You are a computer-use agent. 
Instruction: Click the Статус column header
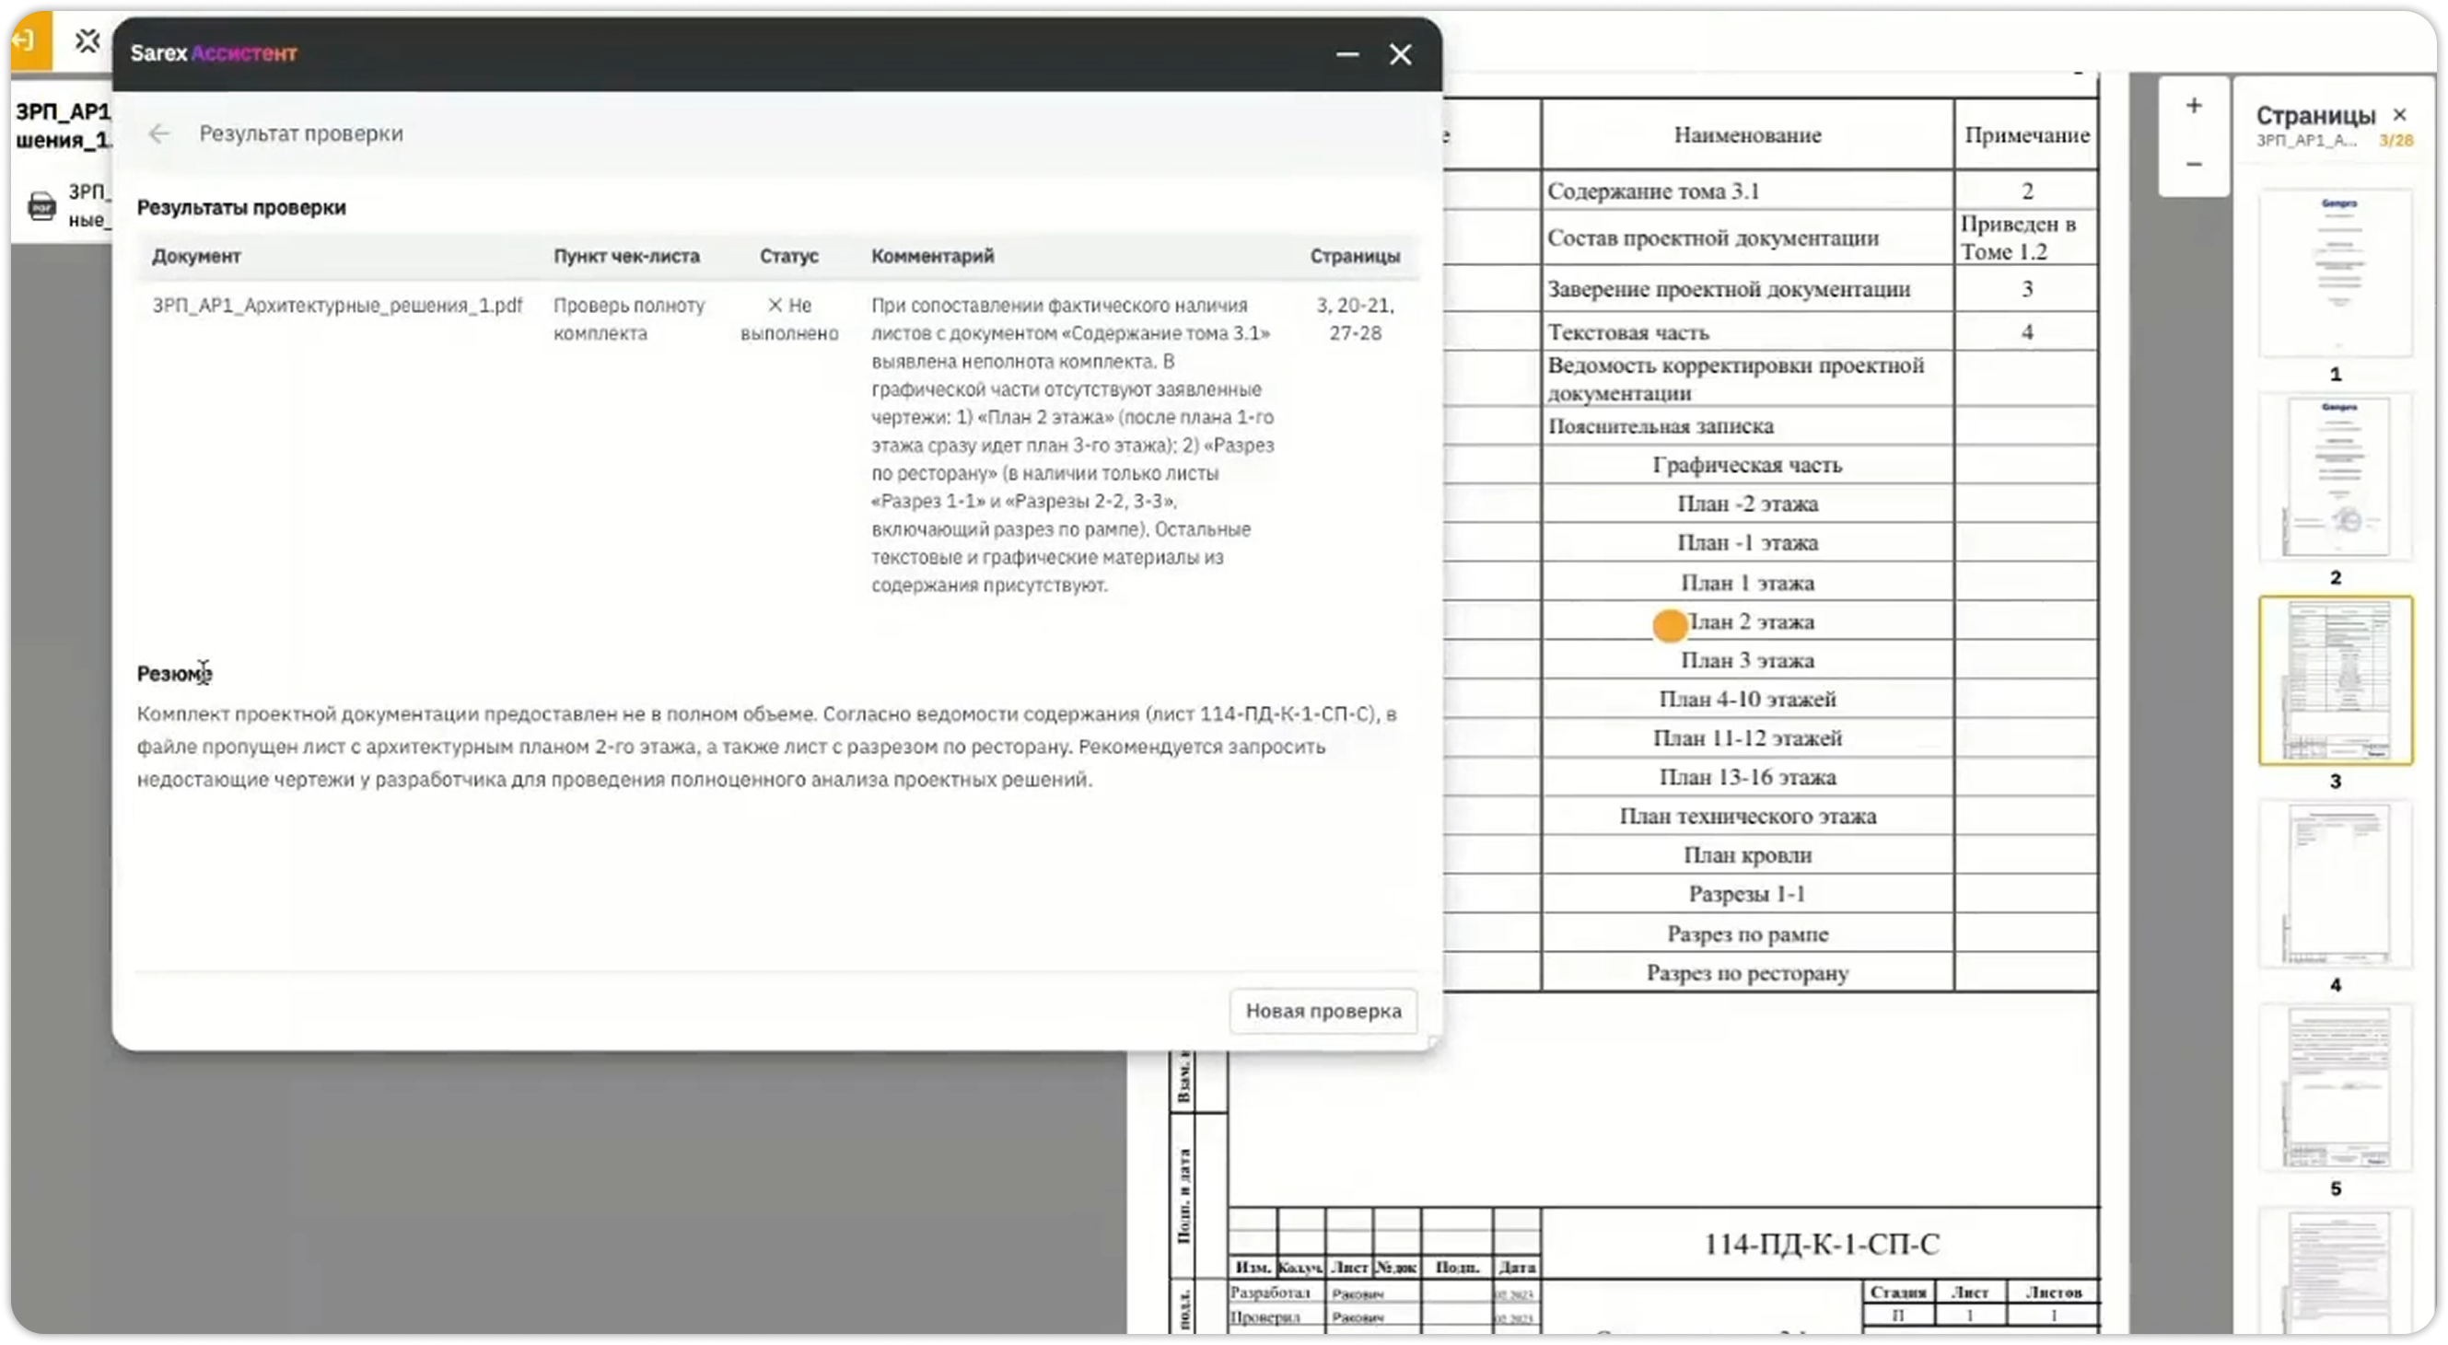788,256
